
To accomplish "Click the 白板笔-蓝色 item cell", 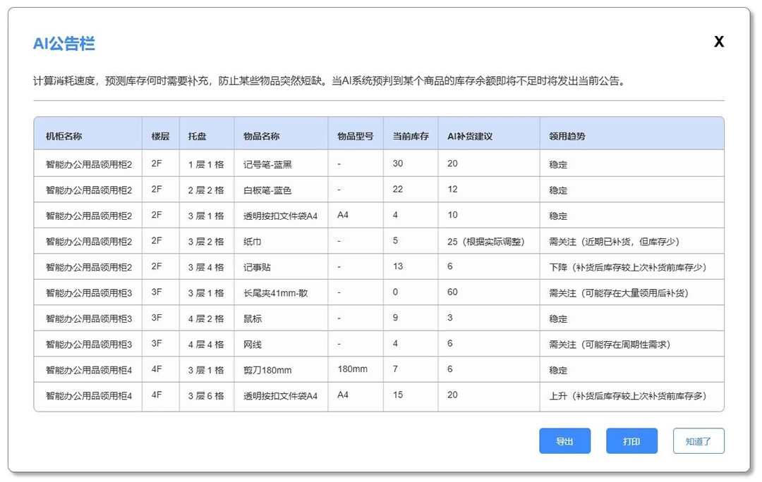I will (267, 190).
